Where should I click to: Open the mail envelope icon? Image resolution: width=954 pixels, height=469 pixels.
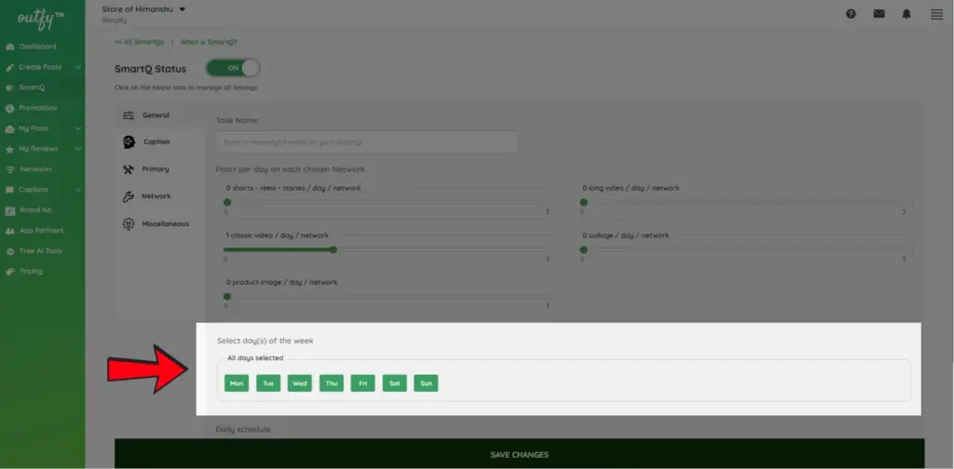coord(879,14)
